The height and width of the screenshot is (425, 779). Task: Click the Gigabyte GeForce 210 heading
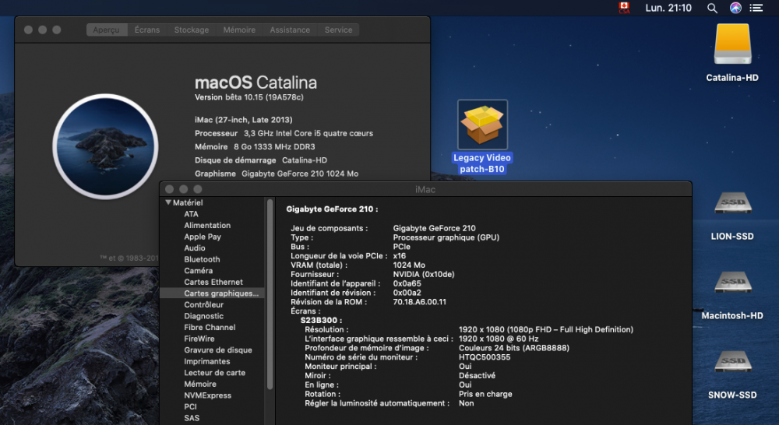pos(332,209)
